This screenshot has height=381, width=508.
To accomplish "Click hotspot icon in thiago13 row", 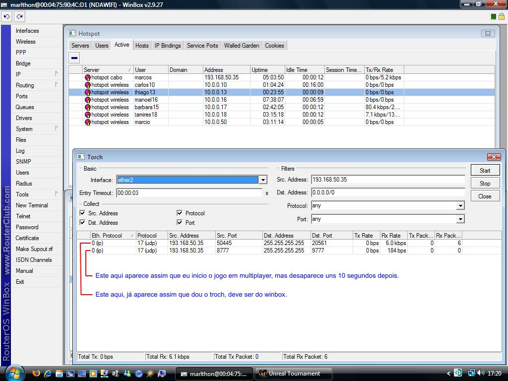I will pyautogui.click(x=87, y=92).
